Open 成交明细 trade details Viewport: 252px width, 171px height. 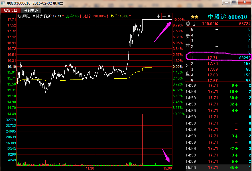[x=23, y=16]
